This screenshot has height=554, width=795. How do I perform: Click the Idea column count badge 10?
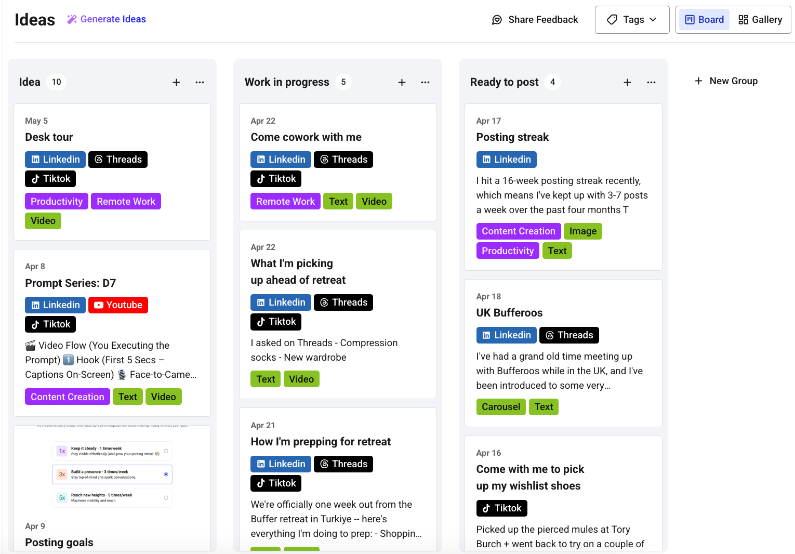57,82
